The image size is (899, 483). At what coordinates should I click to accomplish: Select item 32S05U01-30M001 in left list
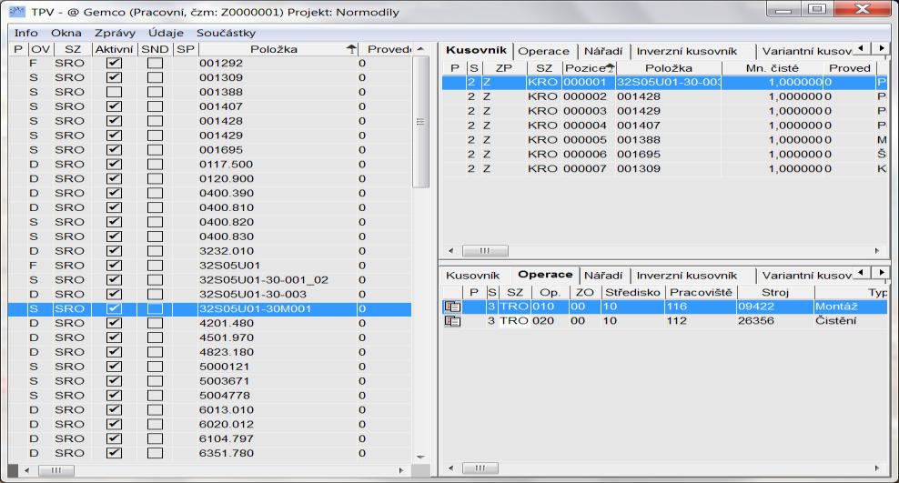[x=210, y=309]
